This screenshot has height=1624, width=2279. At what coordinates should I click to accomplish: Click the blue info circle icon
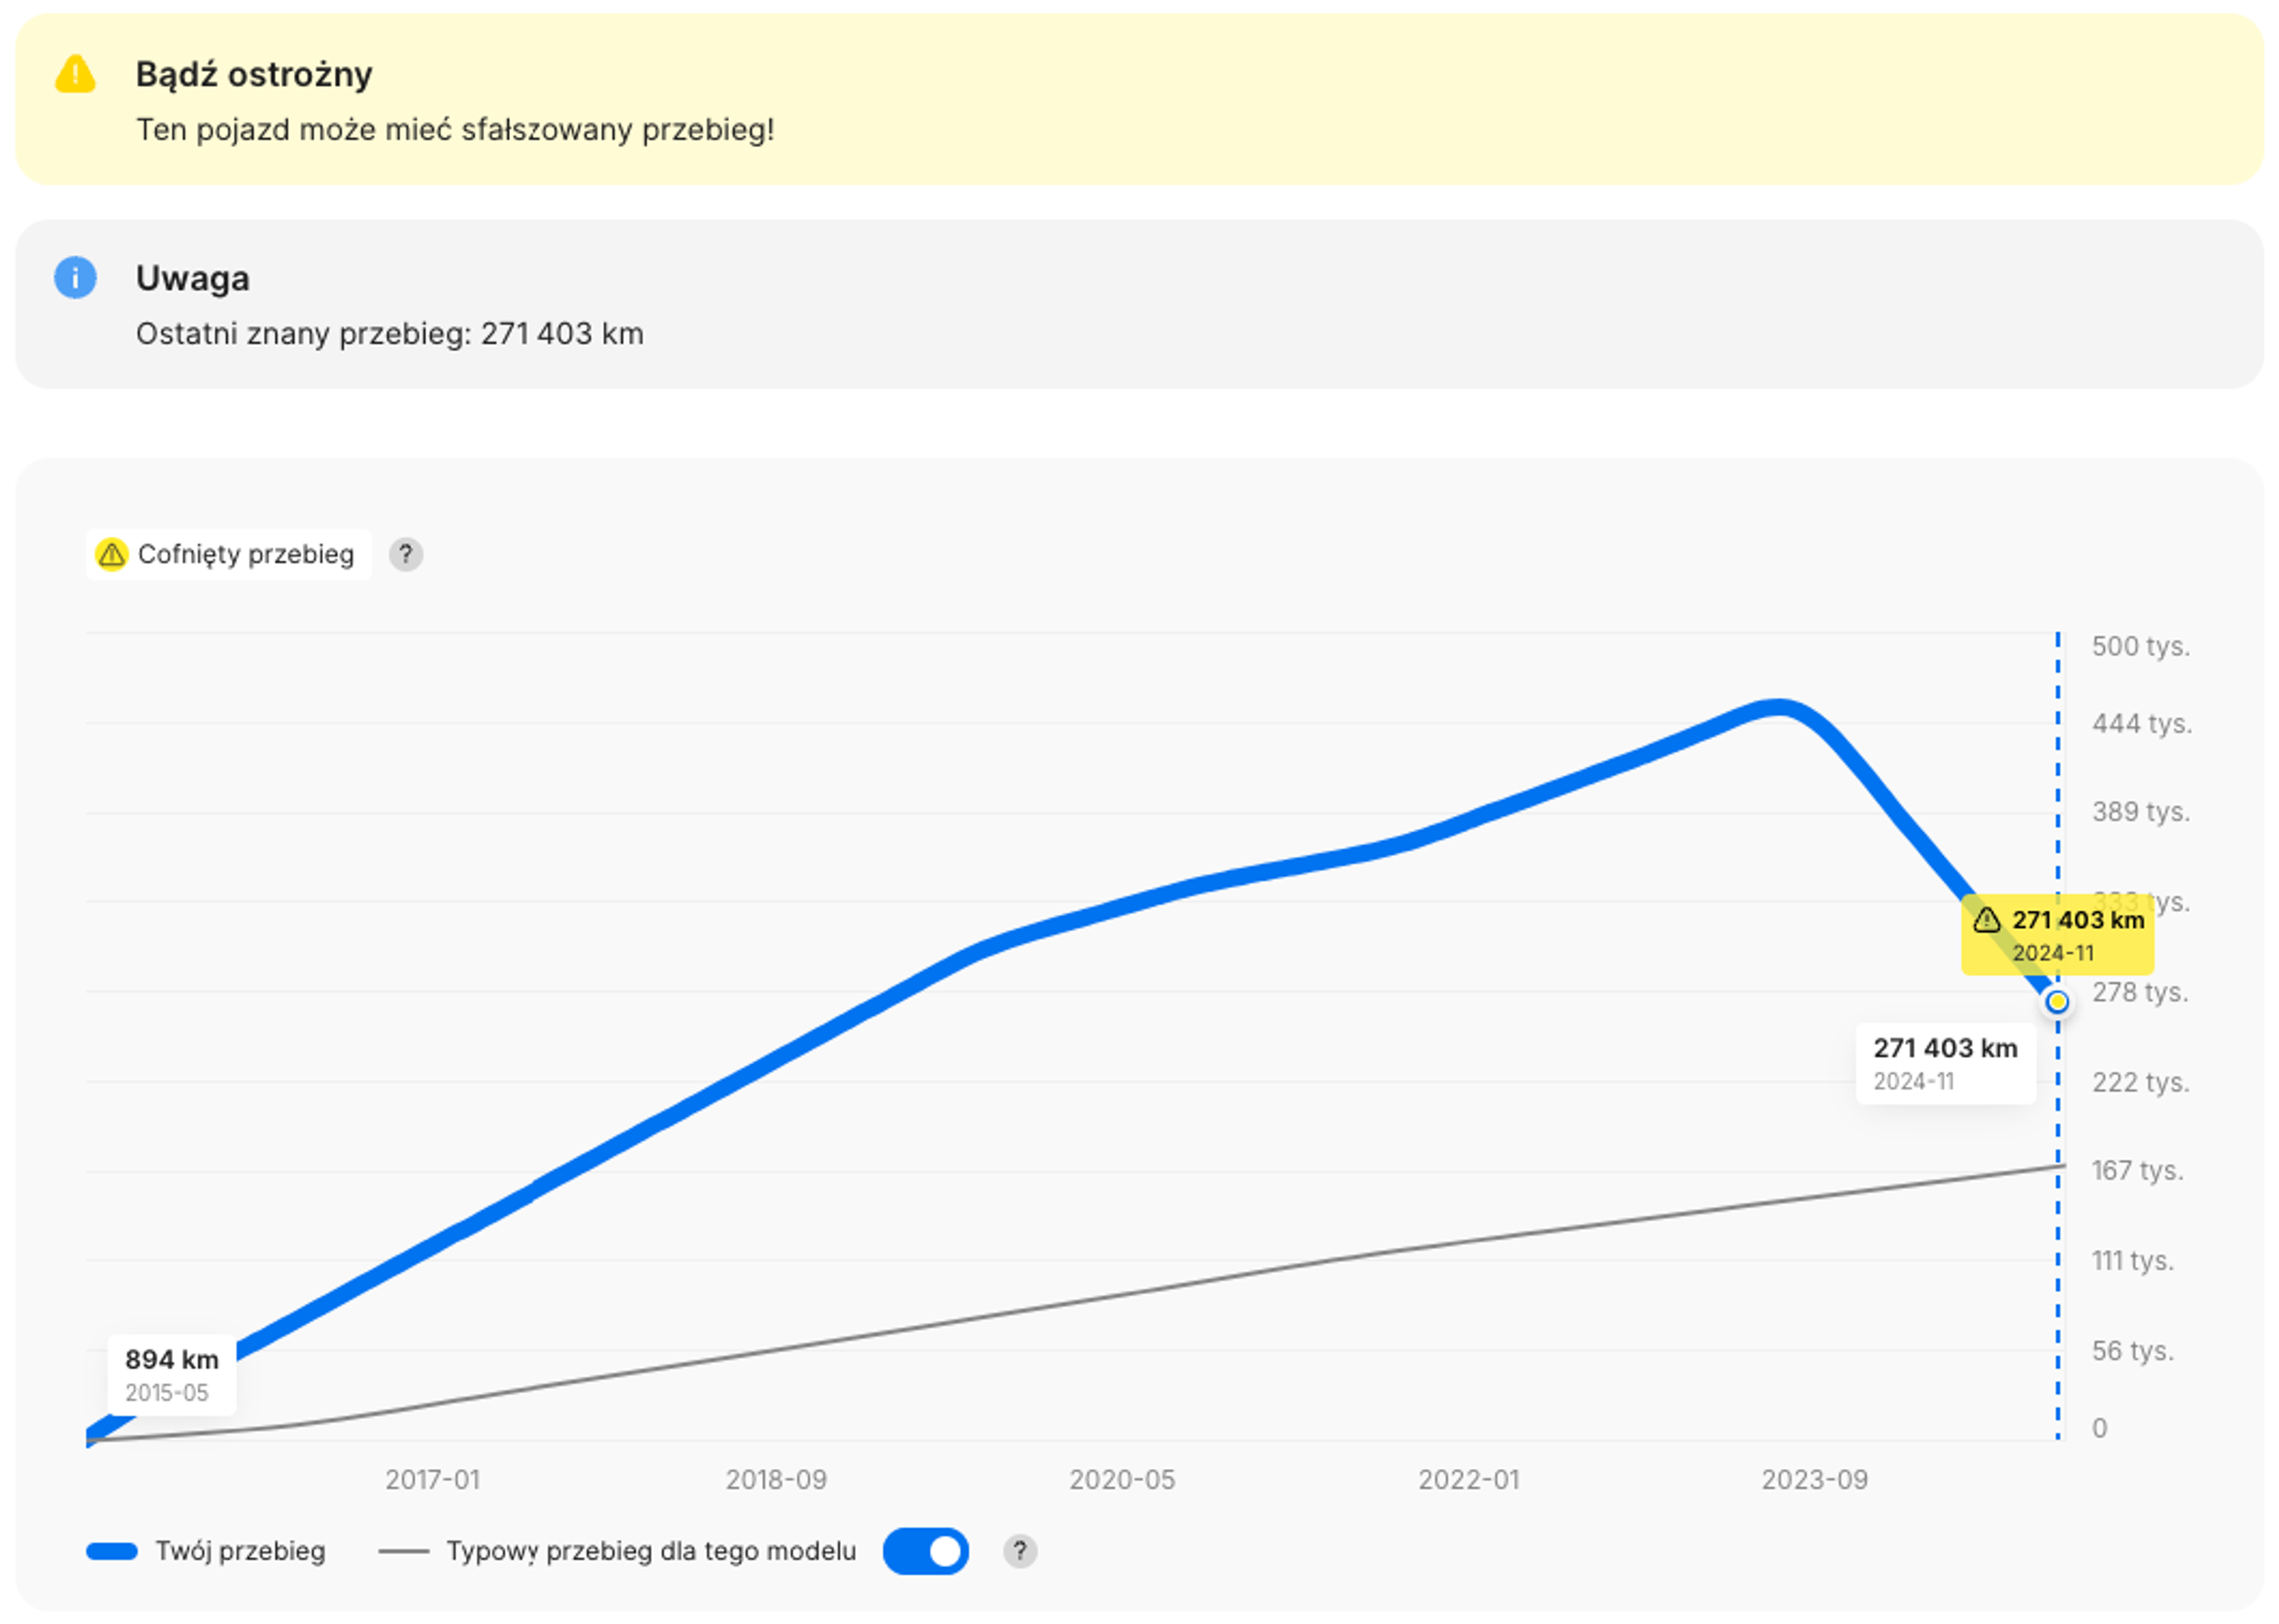[75, 277]
